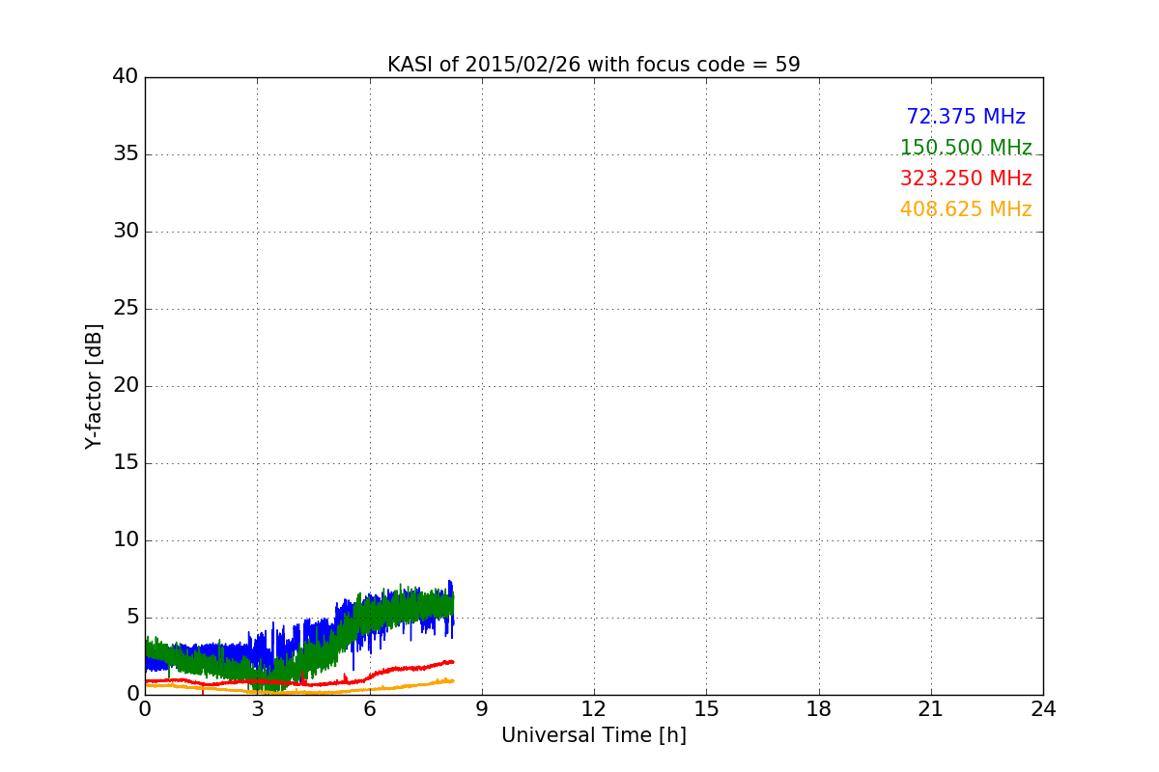Click y-axis tick value 5
The width and height of the screenshot is (1159, 772).
(132, 618)
